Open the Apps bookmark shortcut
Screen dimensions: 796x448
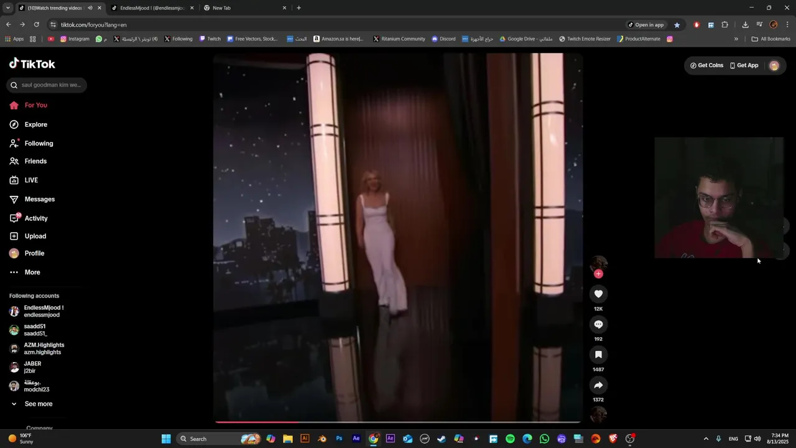point(14,39)
